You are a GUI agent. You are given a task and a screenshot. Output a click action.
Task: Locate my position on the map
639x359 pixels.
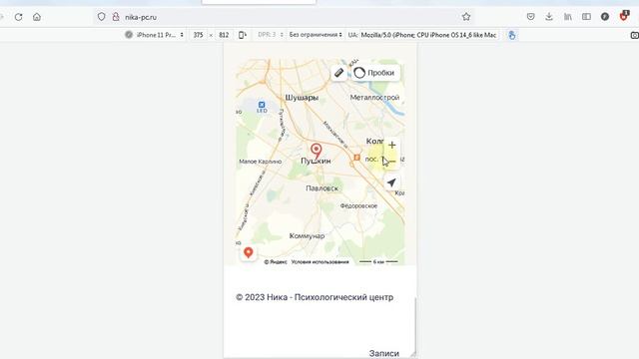pos(391,182)
